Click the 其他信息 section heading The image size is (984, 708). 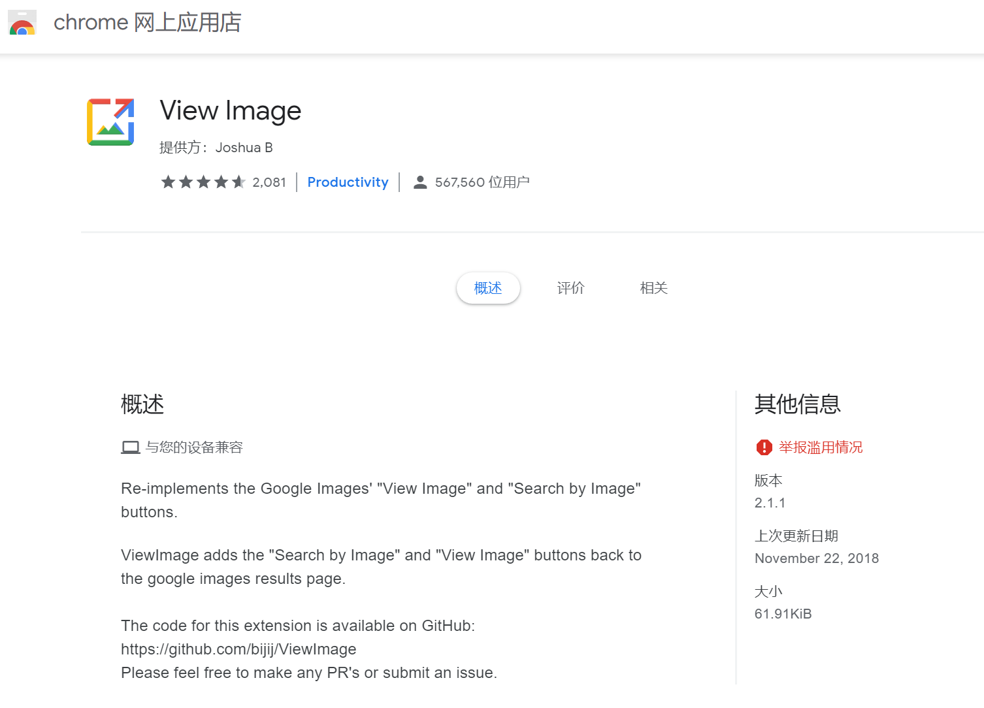[798, 404]
